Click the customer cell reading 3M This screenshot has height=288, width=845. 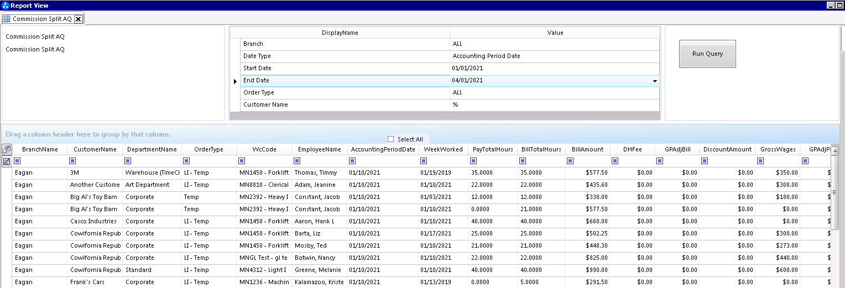tap(95, 172)
